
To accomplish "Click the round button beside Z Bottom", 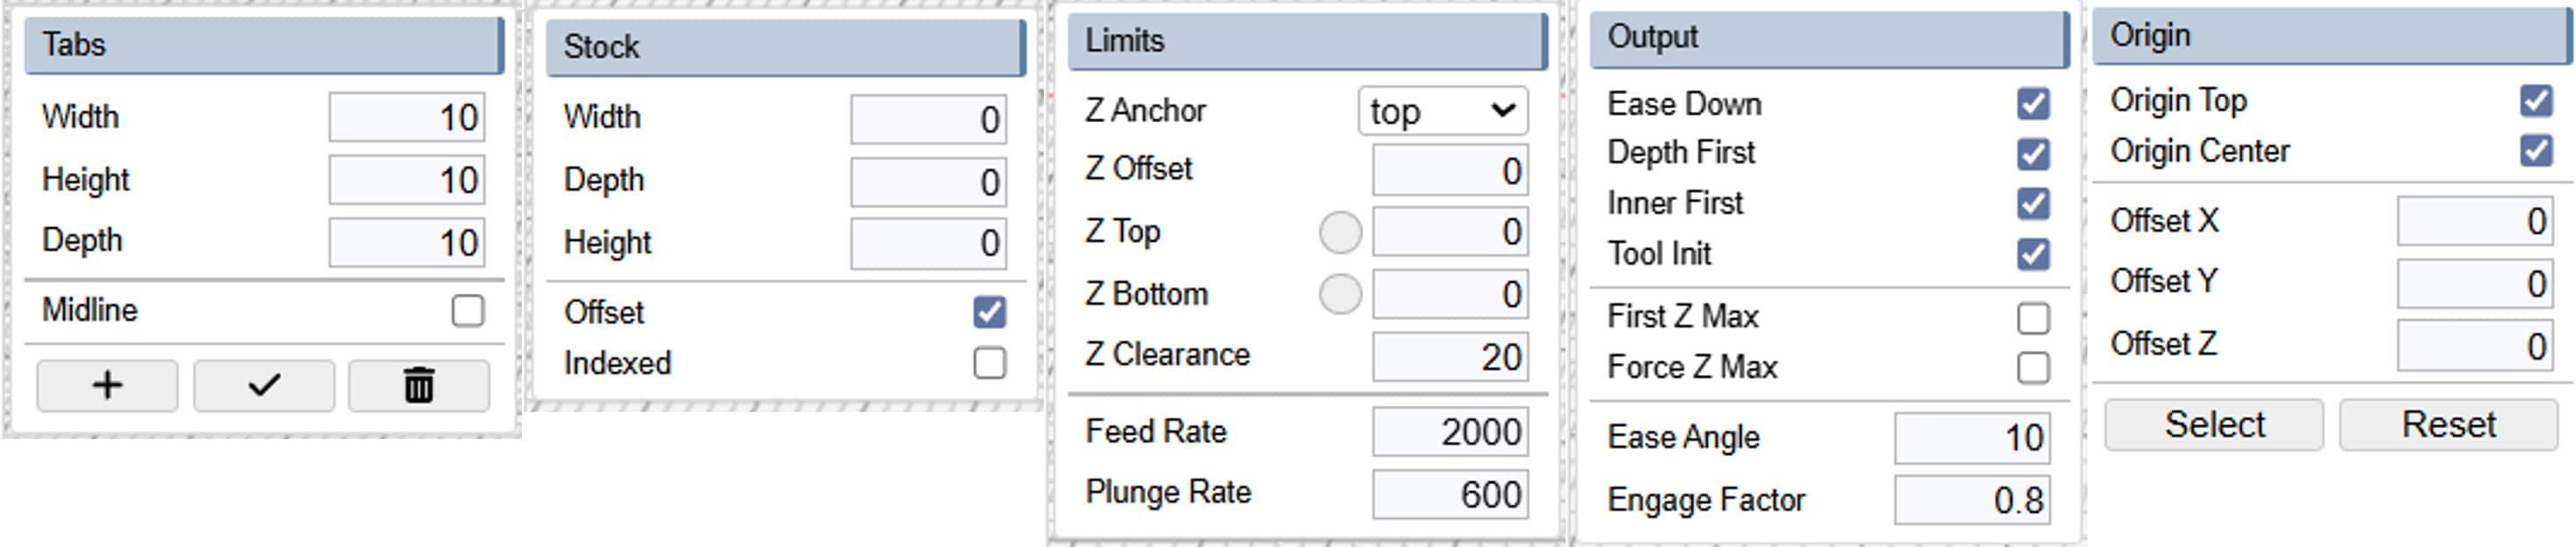I will pos(1340,295).
